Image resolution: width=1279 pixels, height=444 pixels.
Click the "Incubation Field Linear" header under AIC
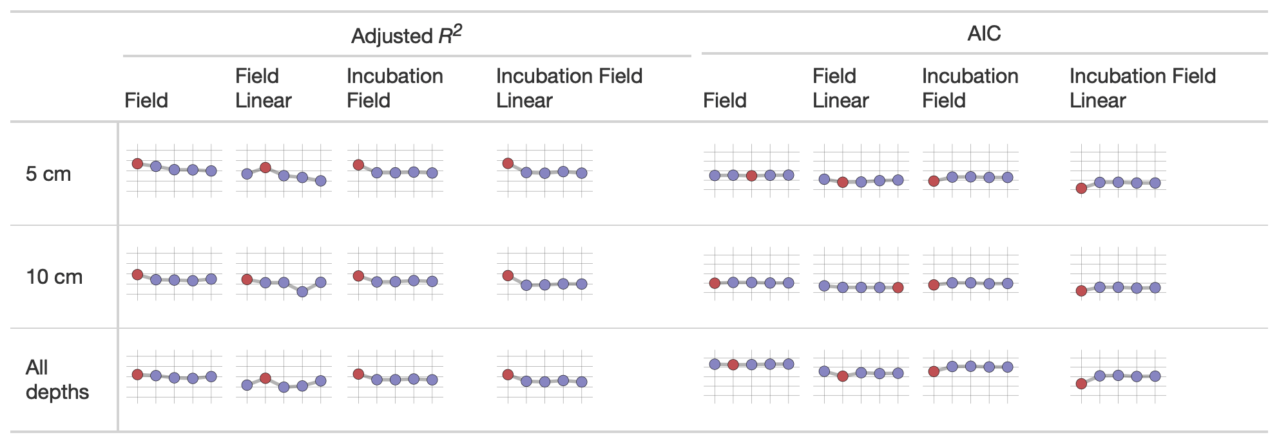coord(1142,88)
